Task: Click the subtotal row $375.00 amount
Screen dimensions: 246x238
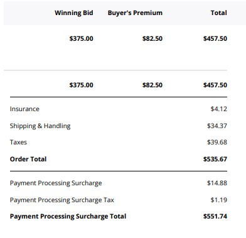Action: [82, 85]
